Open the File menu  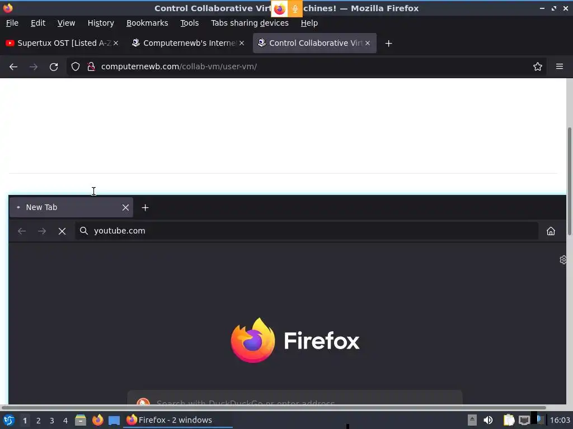tap(12, 23)
